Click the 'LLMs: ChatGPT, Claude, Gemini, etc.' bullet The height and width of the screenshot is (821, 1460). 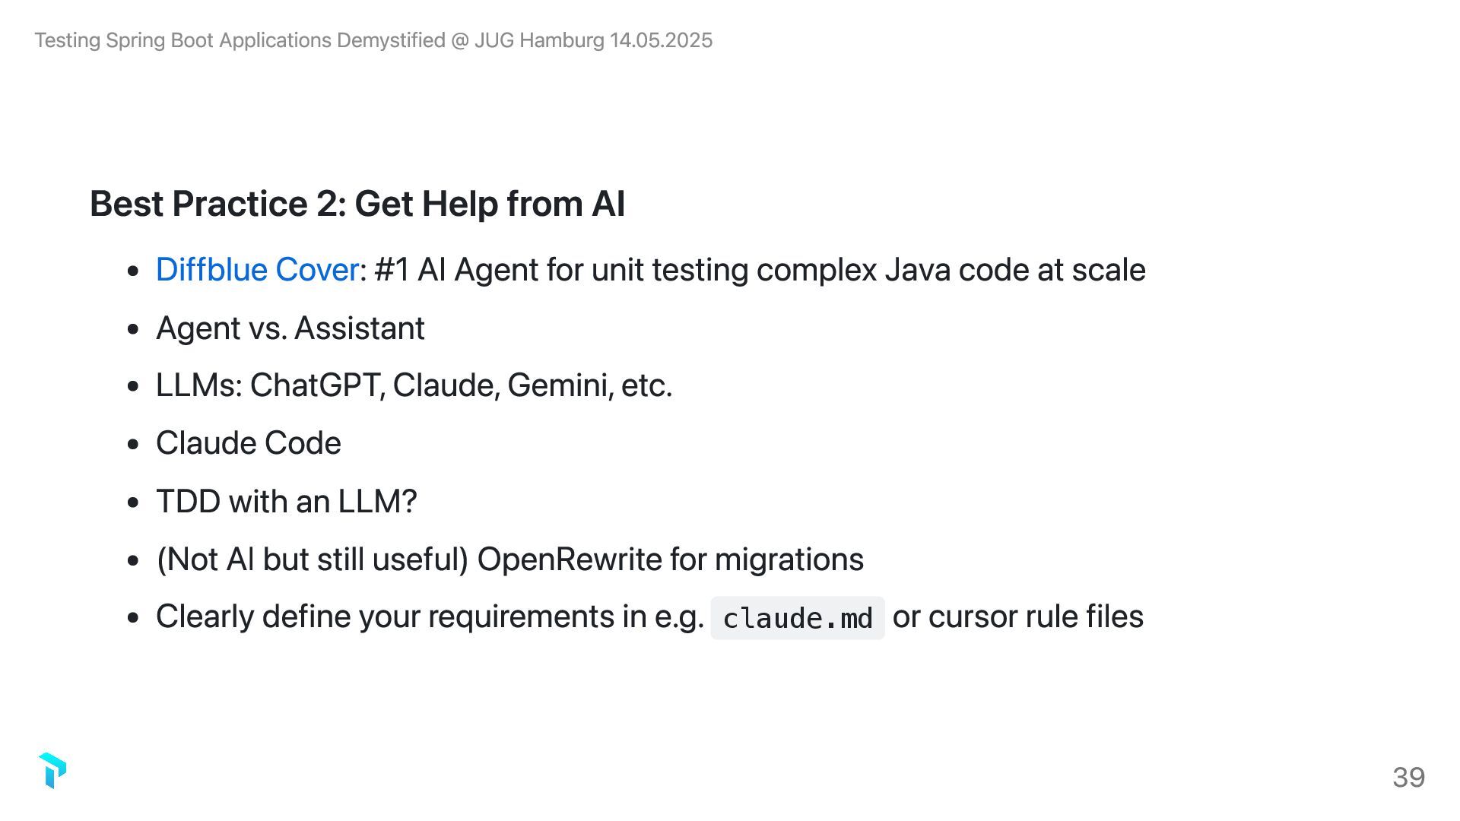click(x=414, y=385)
